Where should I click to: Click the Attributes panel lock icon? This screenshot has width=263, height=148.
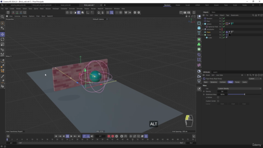click(x=256, y=75)
